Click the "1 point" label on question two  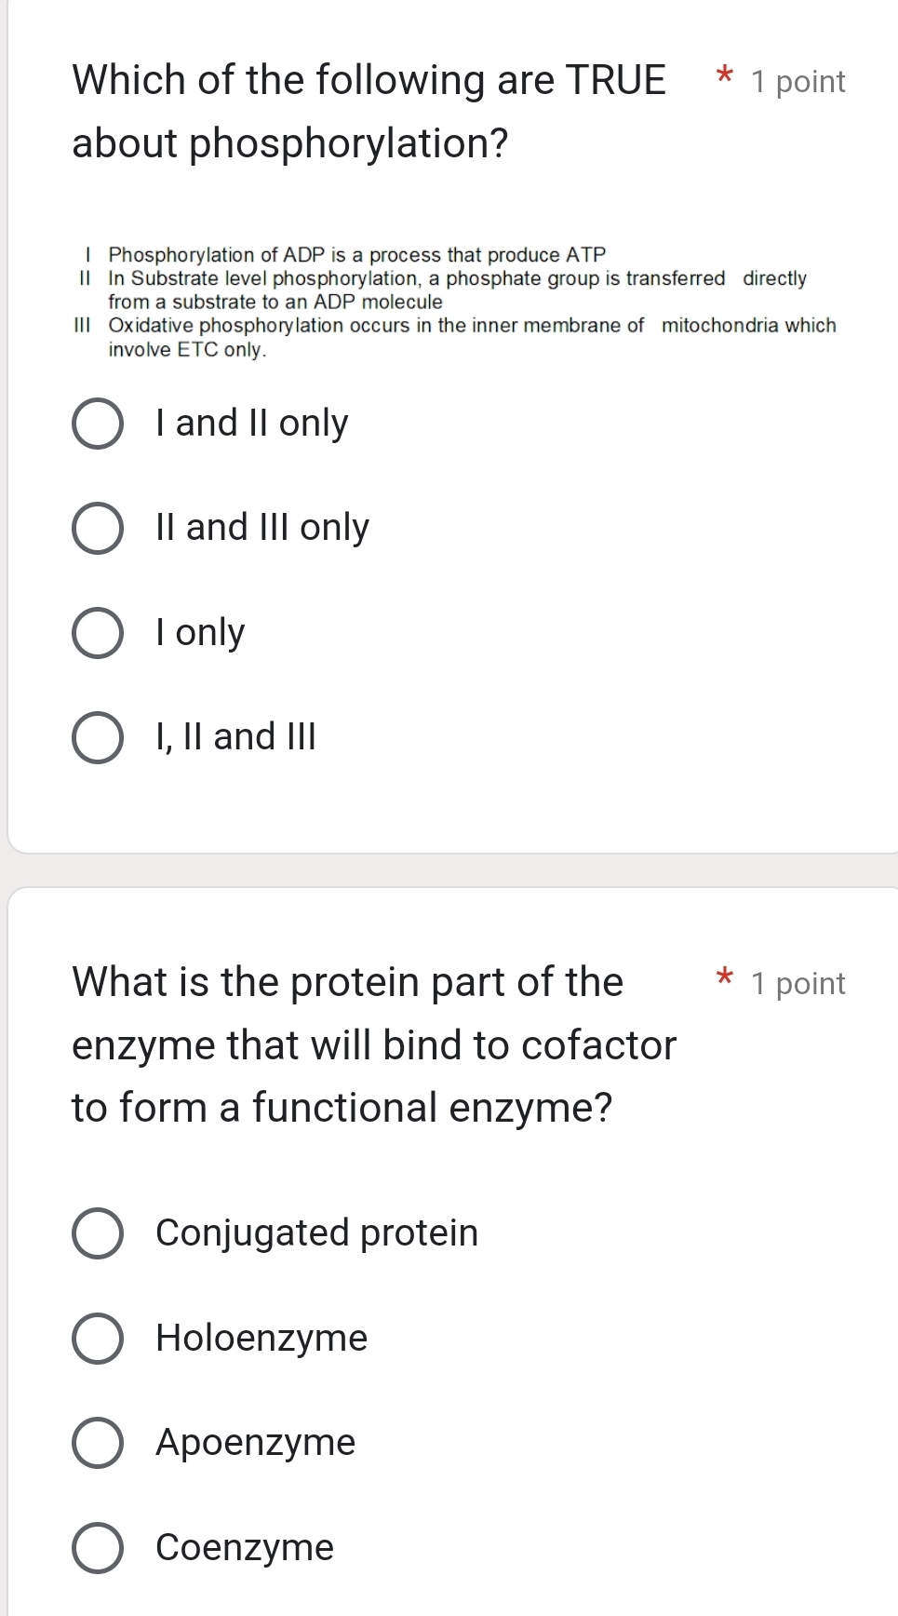(x=798, y=983)
